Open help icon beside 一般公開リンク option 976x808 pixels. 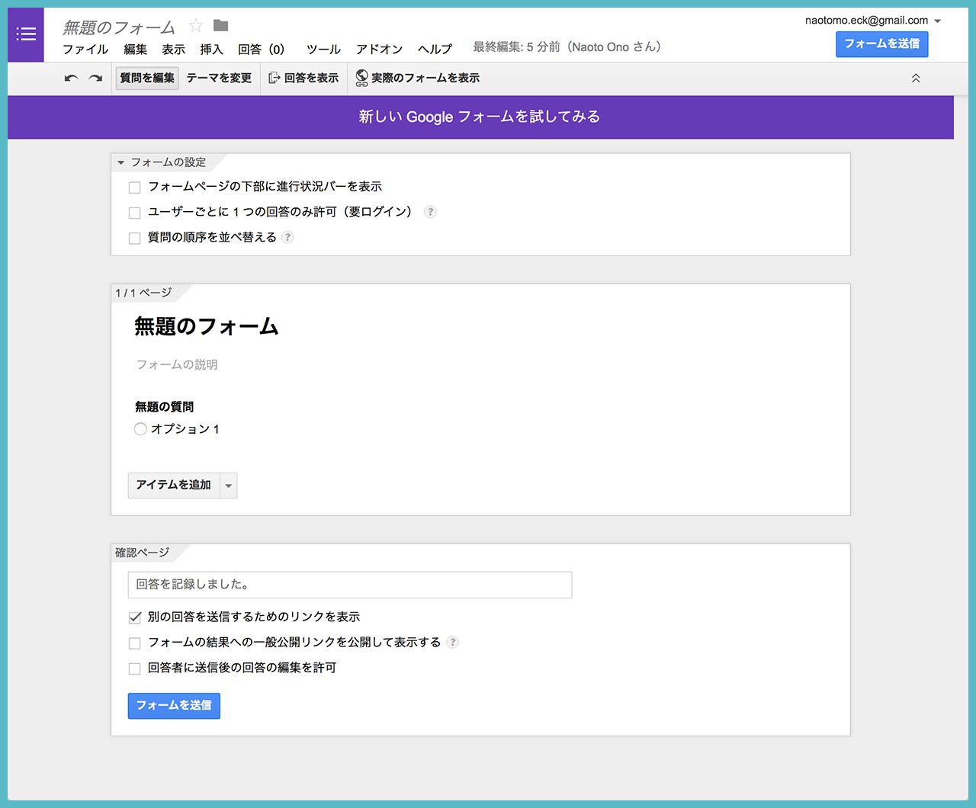[452, 642]
